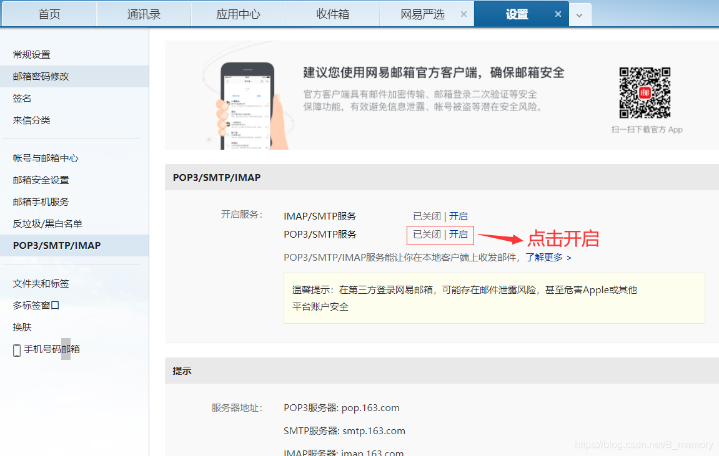Select the 网易严选 tab

coord(422,14)
